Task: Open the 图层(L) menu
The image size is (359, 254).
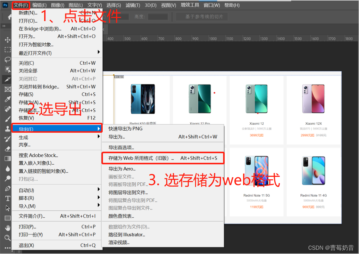Action: tap(76, 5)
